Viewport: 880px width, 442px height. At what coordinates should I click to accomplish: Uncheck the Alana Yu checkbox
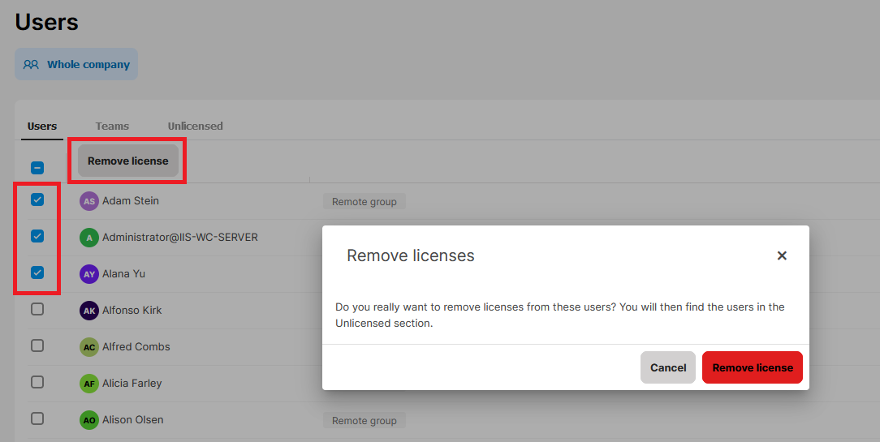click(37, 272)
